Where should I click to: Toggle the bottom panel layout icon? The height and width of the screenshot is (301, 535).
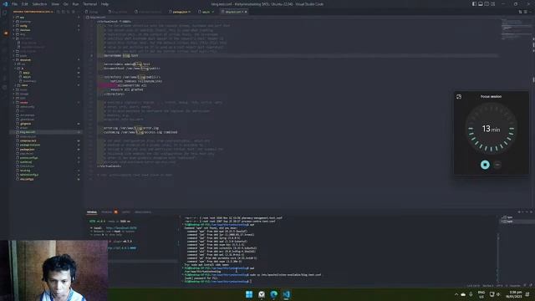481,4
